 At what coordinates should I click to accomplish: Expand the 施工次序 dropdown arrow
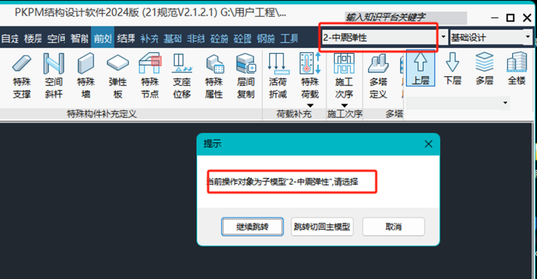coord(344,106)
